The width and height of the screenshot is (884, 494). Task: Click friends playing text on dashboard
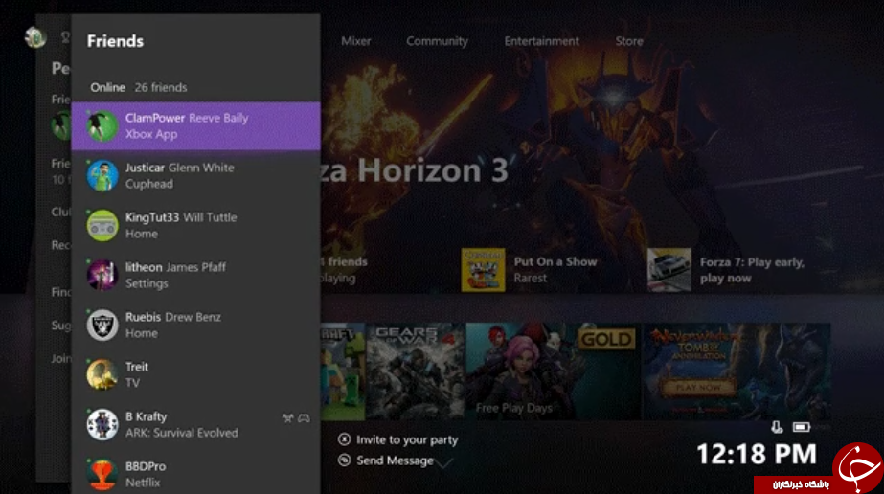(343, 270)
